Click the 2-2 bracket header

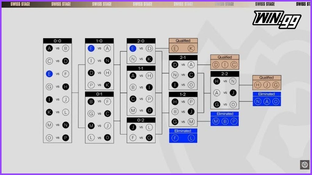point(225,74)
